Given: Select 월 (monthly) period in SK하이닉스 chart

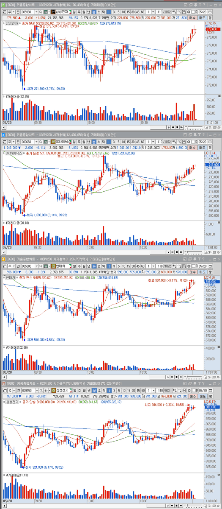Looking at the screenshot, I should [84, 141].
